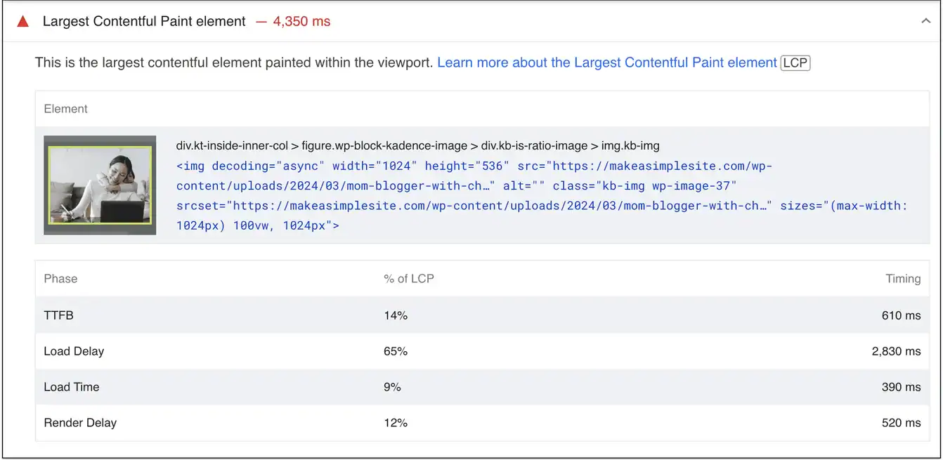The height and width of the screenshot is (460, 943).
Task: Select the TTFB phase row label
Action: click(58, 315)
